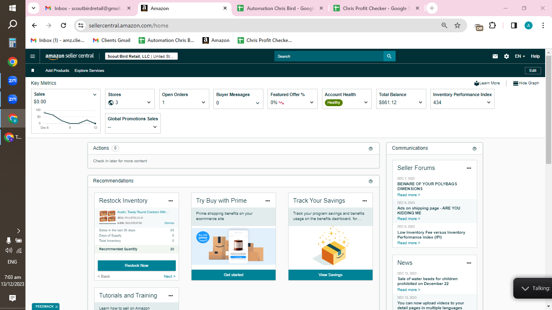Viewport: 552px width, 310px height.
Task: Click Explore Services in the header bar
Action: coord(89,71)
